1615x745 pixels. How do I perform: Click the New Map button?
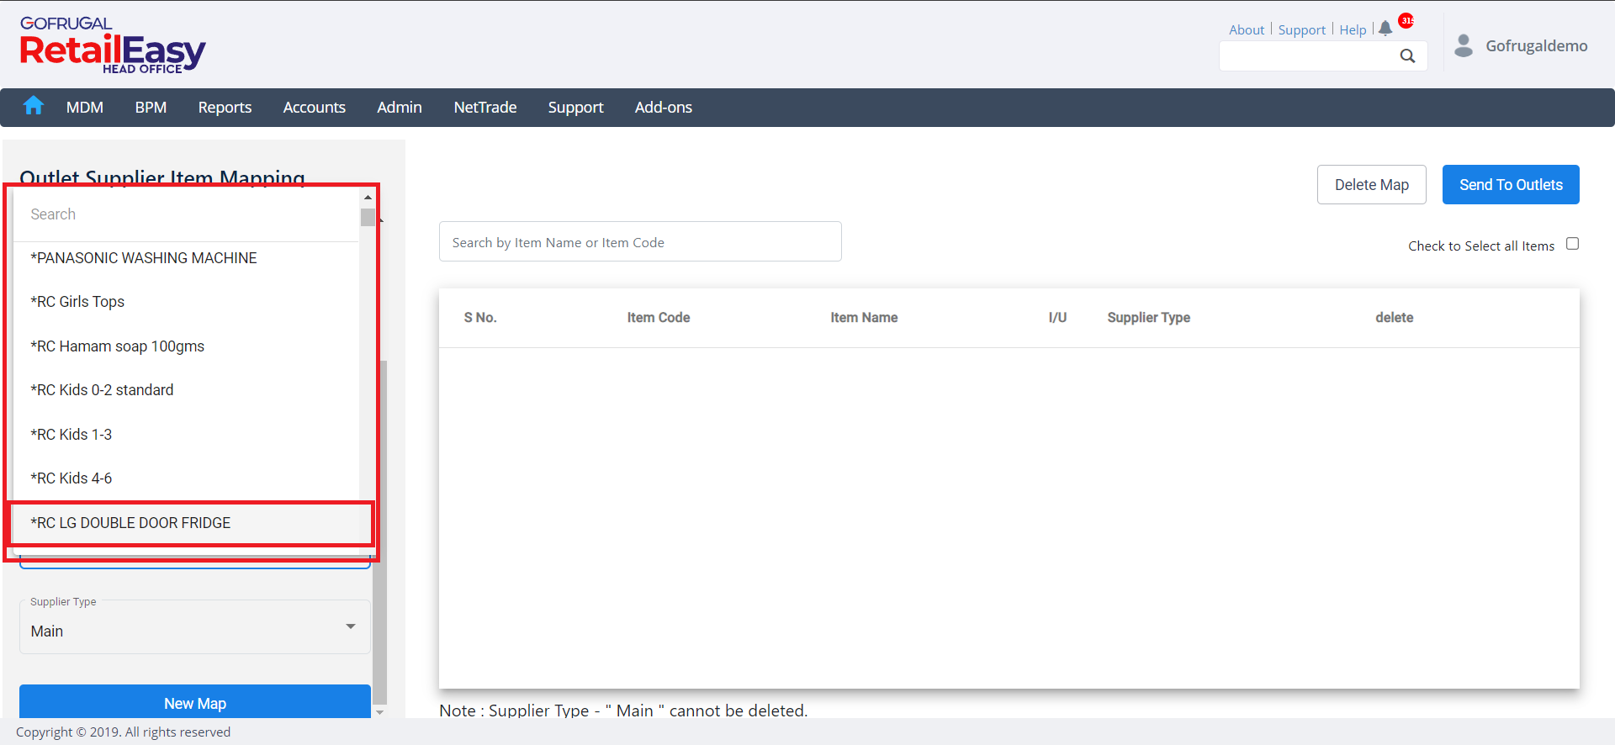[195, 703]
